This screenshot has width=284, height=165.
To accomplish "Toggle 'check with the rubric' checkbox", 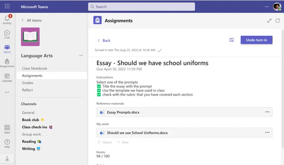I will (x=99, y=95).
